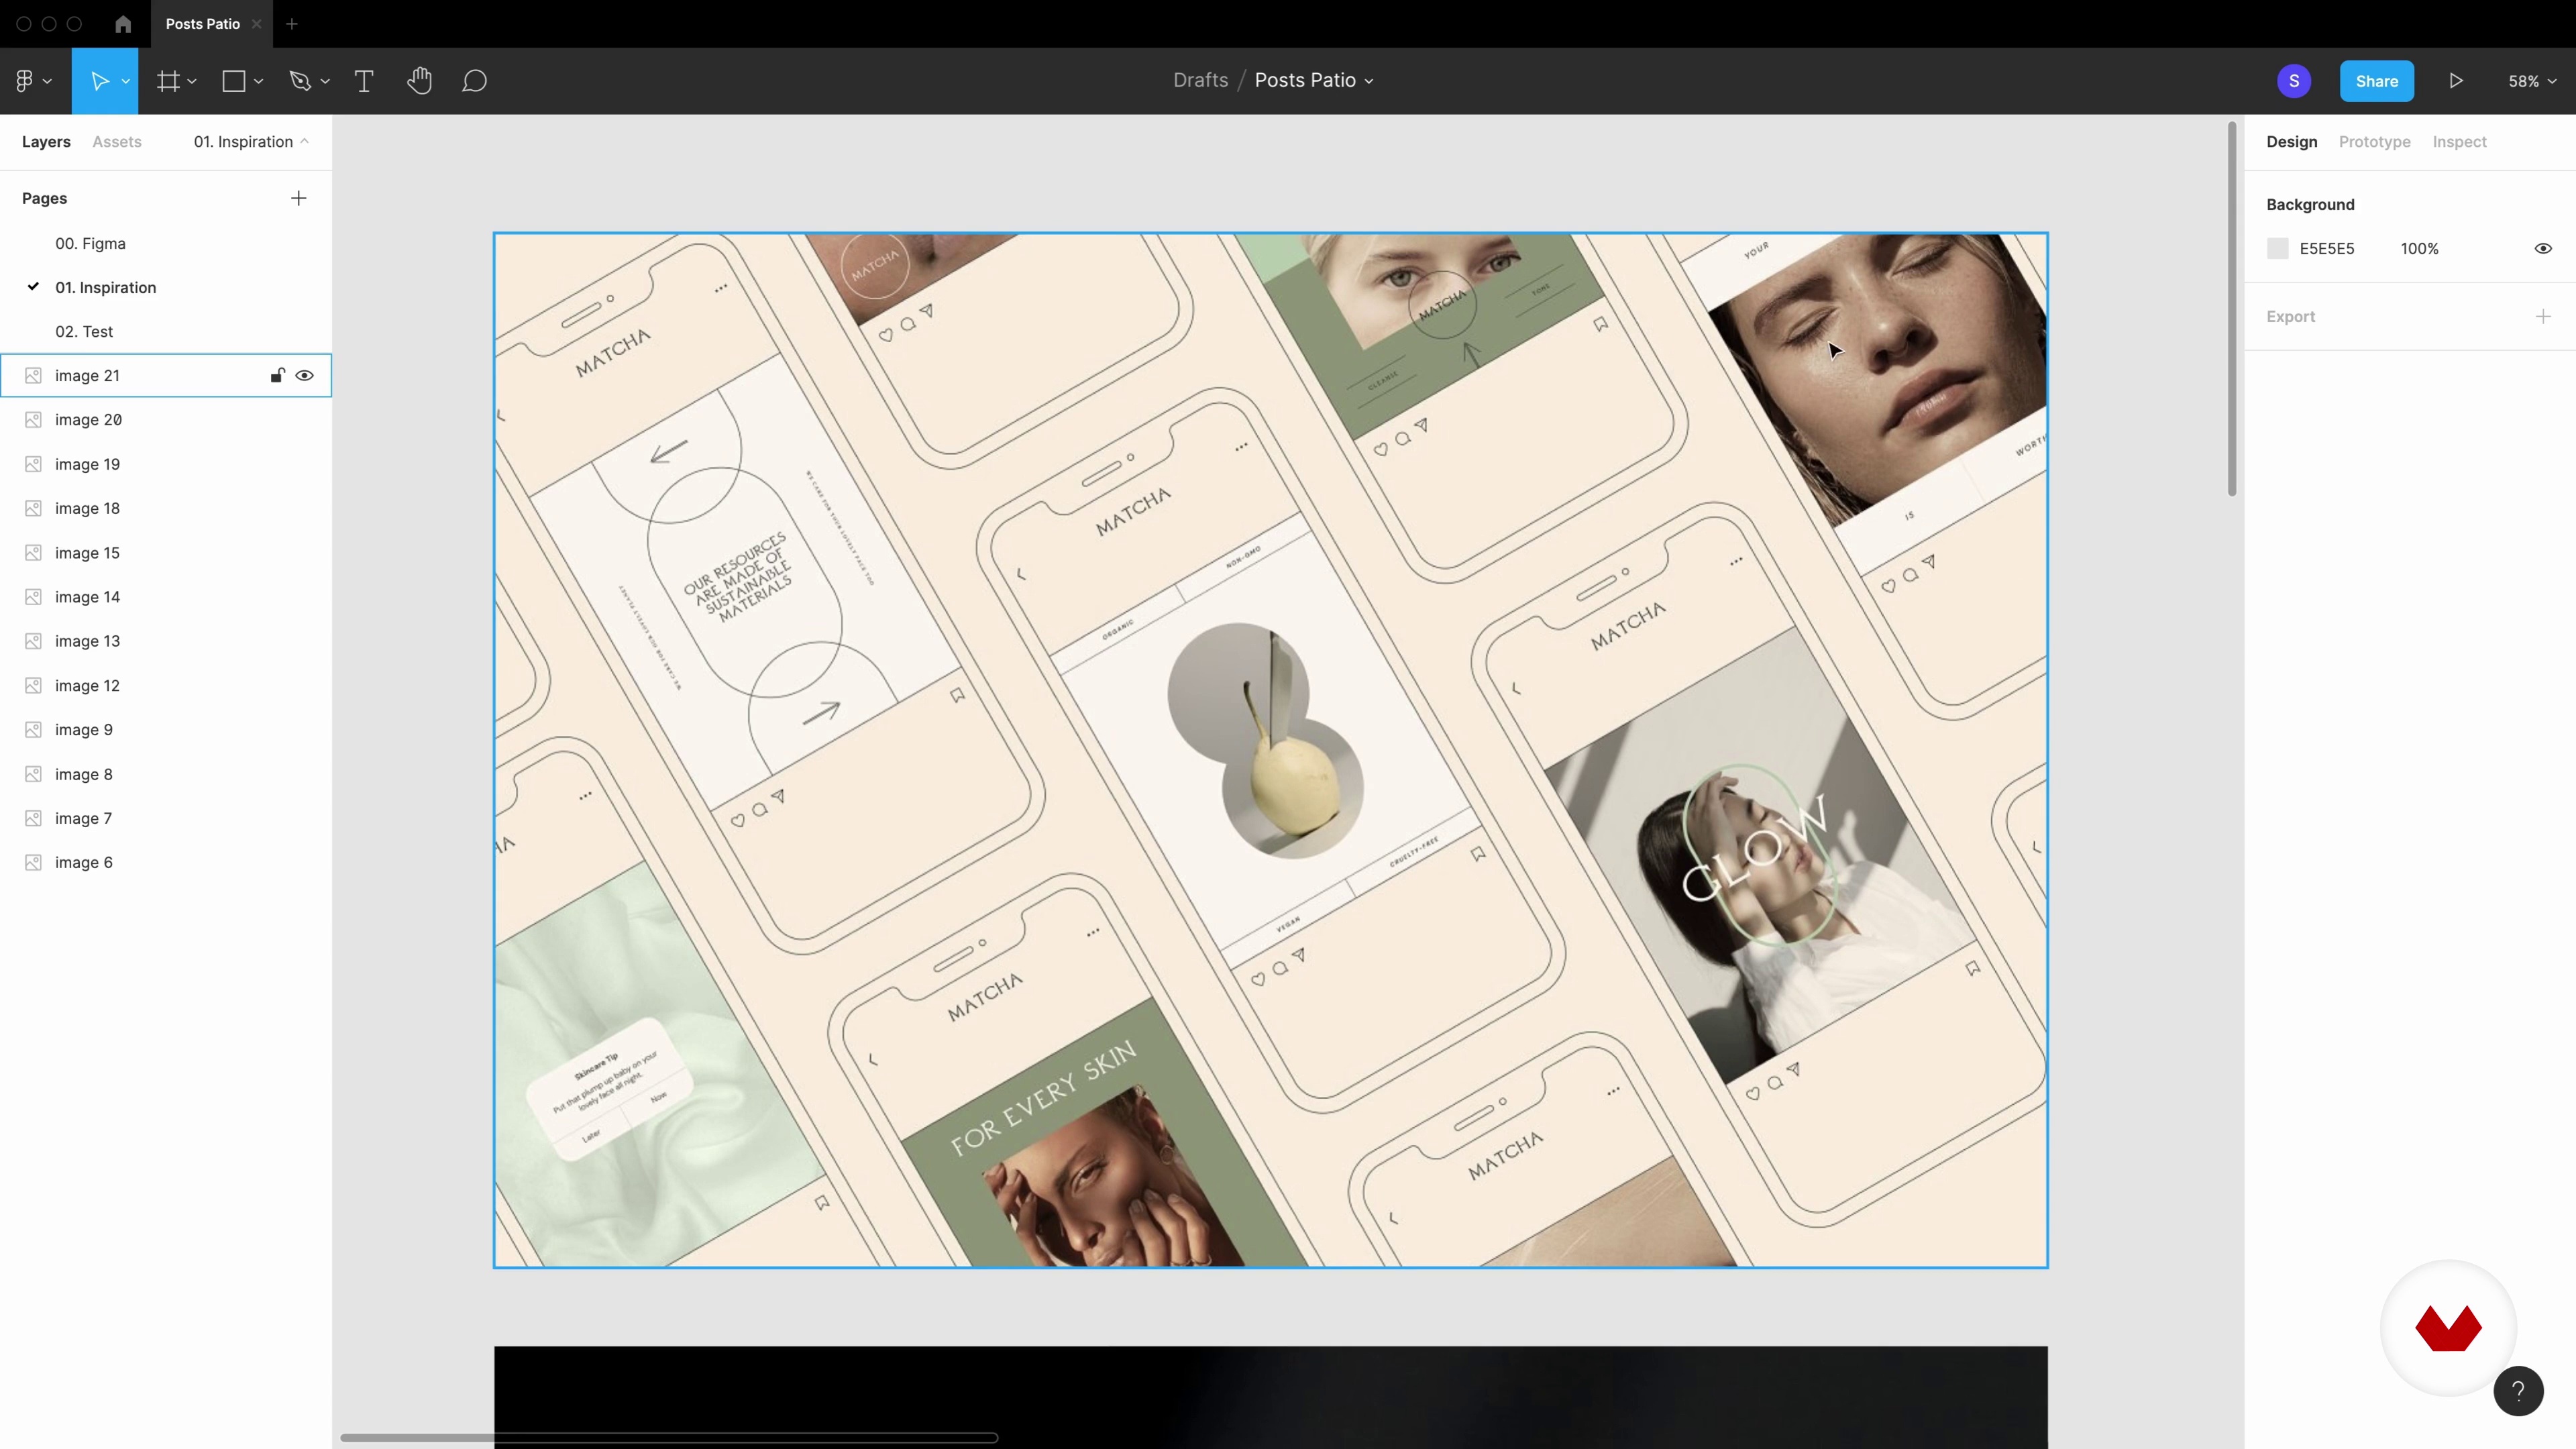Open the 01. Inspiration page
This screenshot has width=2576, height=1449.
click(x=105, y=288)
